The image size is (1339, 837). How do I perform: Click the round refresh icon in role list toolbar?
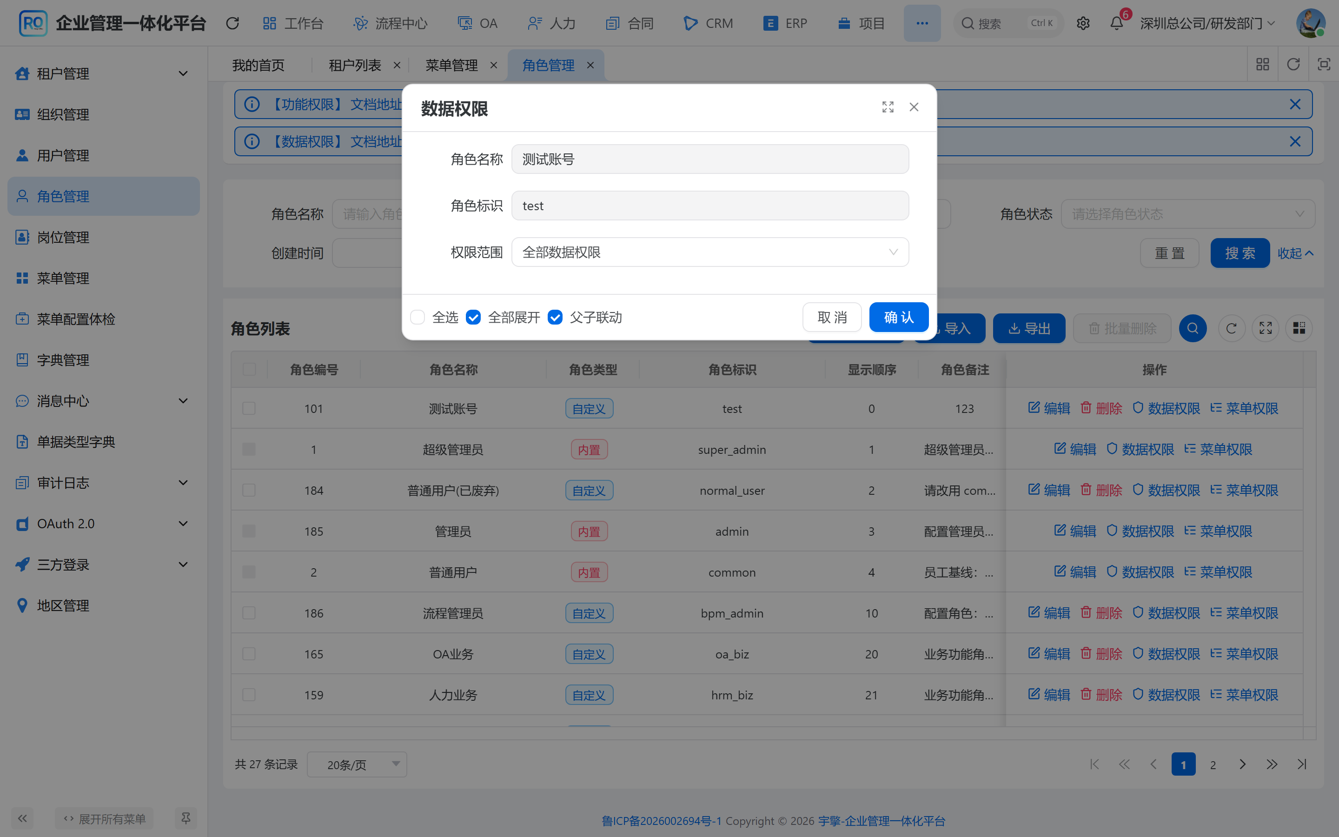click(1231, 328)
